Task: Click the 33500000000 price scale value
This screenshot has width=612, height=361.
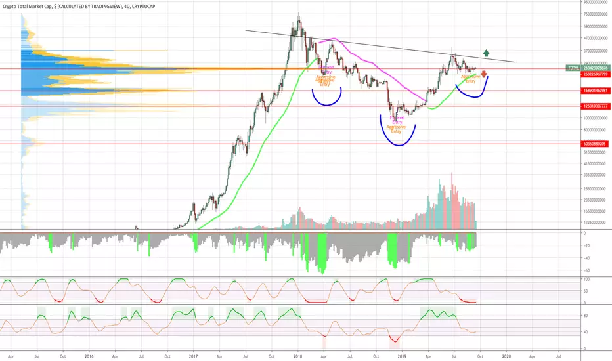Action: coord(595,175)
